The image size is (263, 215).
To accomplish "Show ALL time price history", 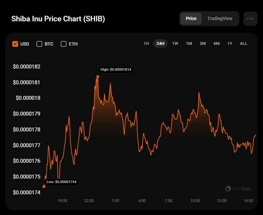I will [244, 44].
